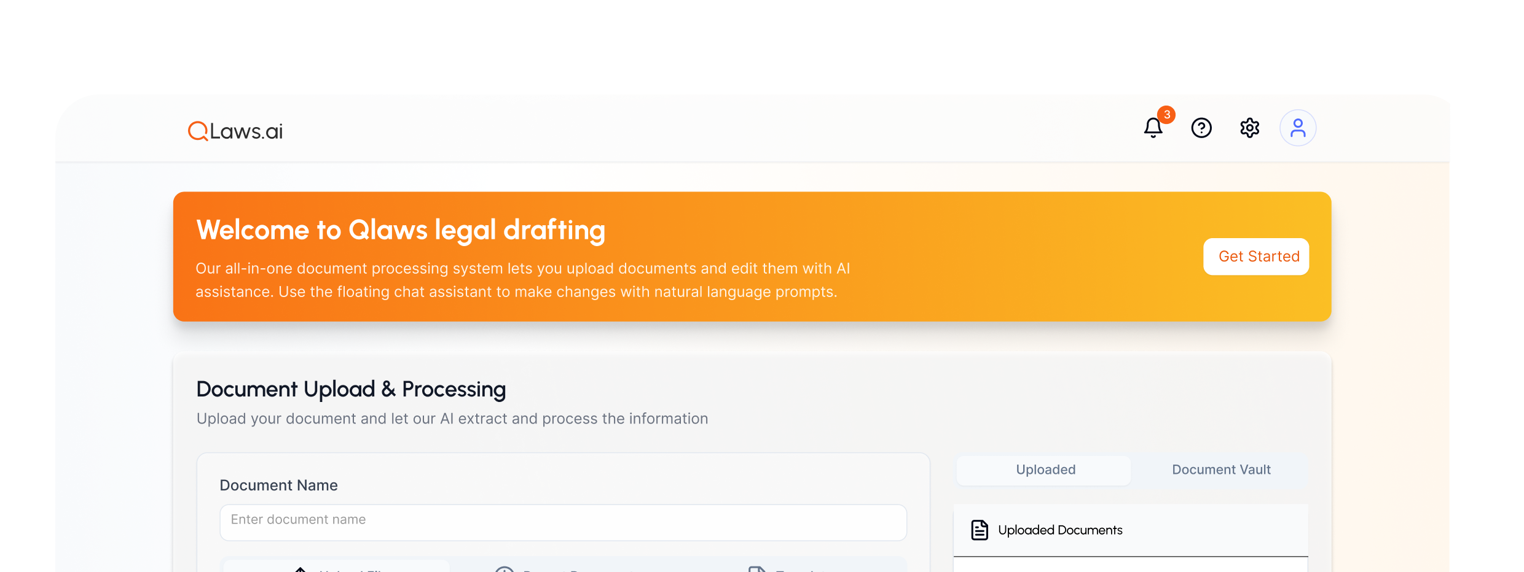Click the Uploaded Documents panel title text
1524x572 pixels.
(x=1060, y=530)
